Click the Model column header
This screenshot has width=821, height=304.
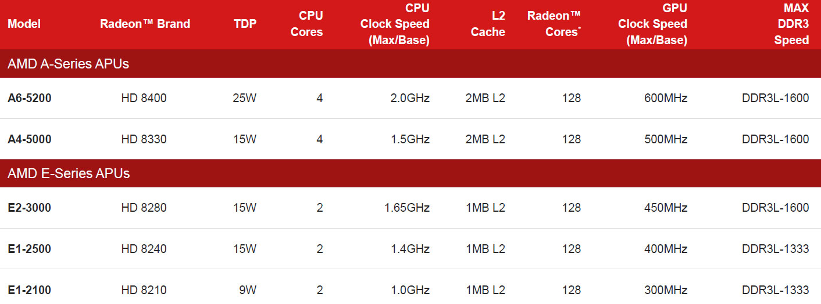pyautogui.click(x=24, y=24)
